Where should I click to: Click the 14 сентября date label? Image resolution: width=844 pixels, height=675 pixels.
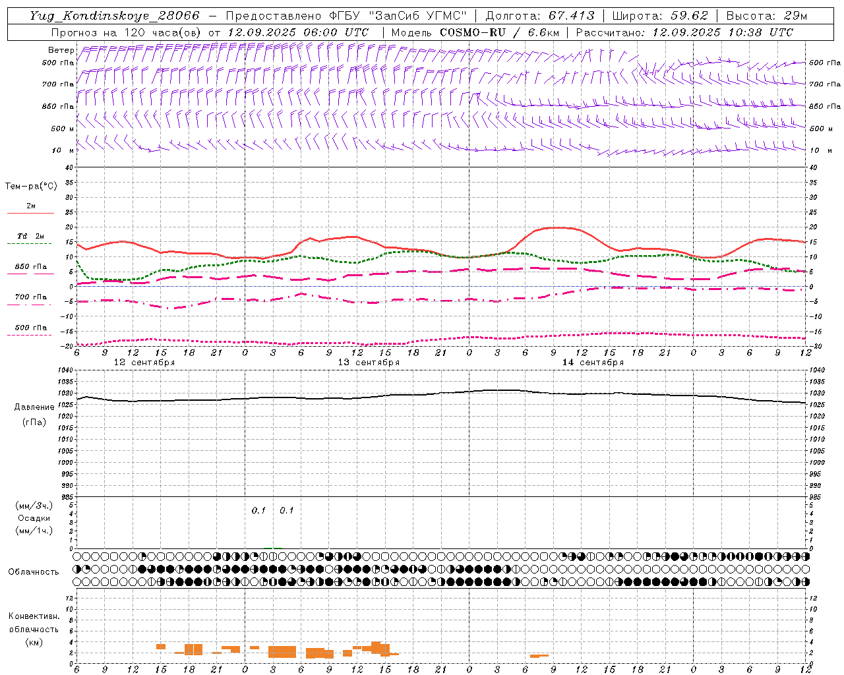593,363
